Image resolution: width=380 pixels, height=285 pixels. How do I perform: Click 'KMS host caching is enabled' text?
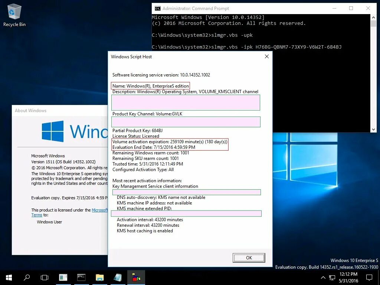[x=145, y=231]
